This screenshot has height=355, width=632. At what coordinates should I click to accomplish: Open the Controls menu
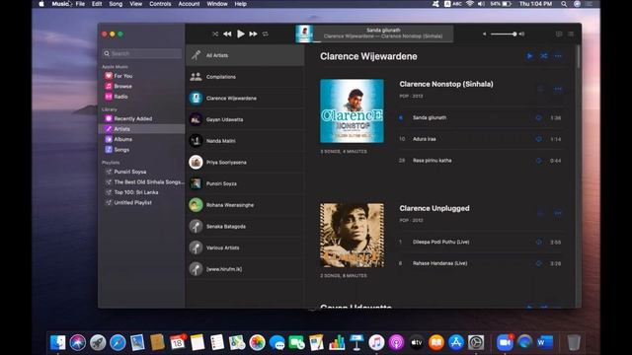click(160, 4)
